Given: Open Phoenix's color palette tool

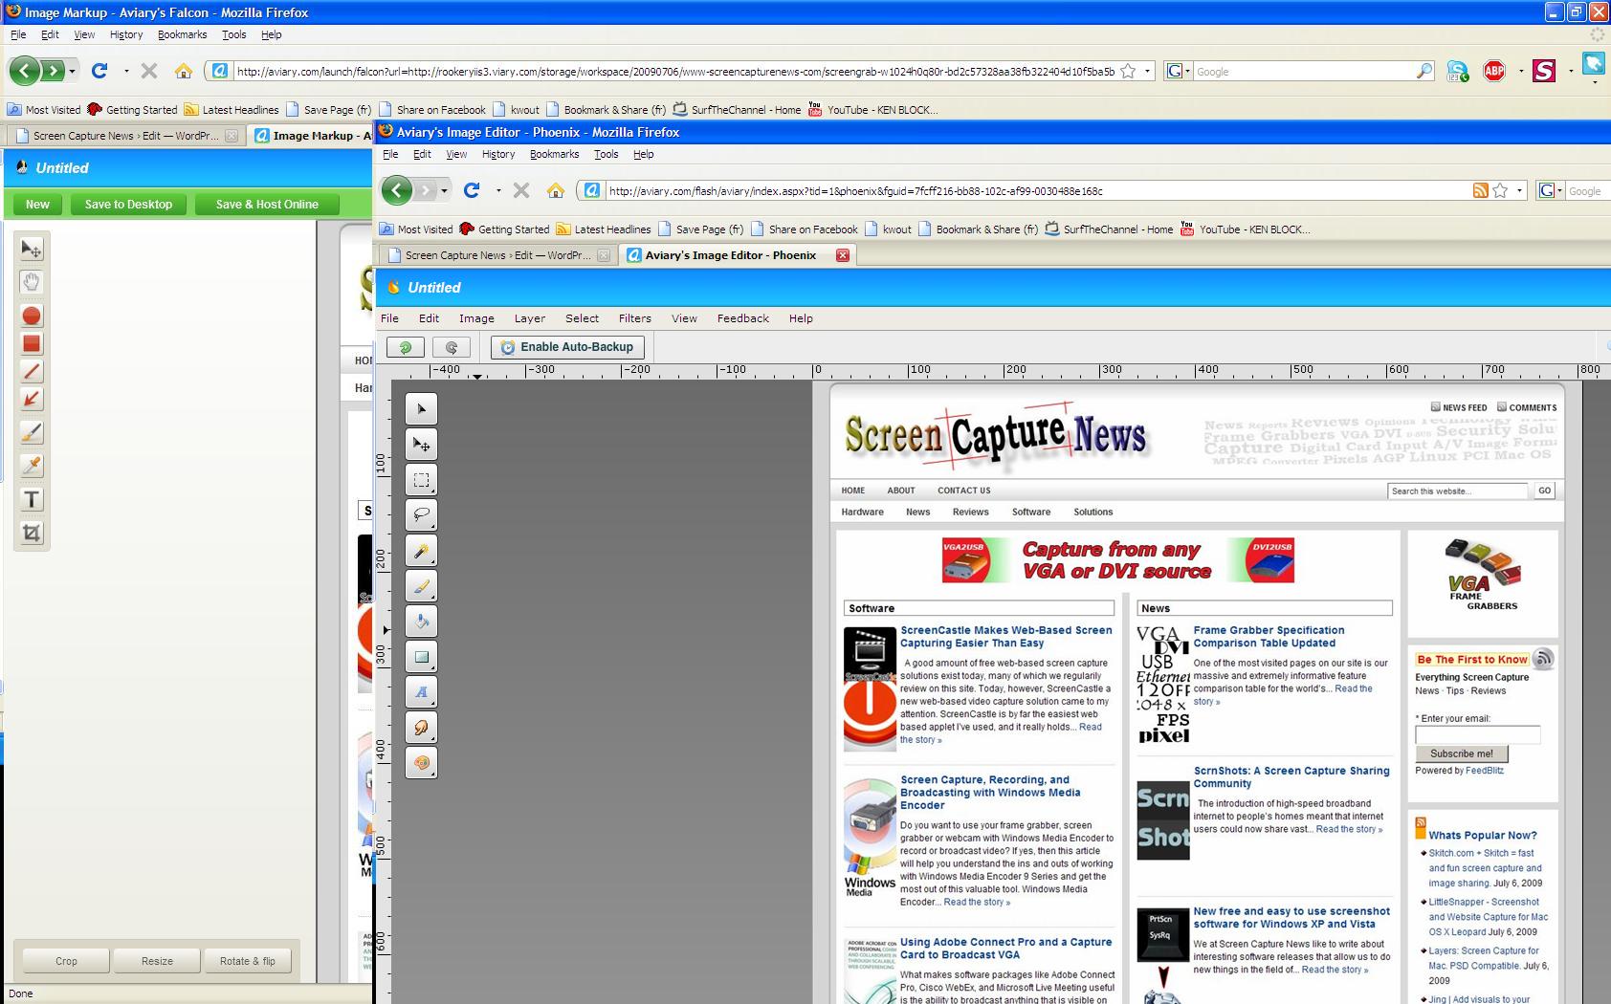Looking at the screenshot, I should [x=421, y=763].
